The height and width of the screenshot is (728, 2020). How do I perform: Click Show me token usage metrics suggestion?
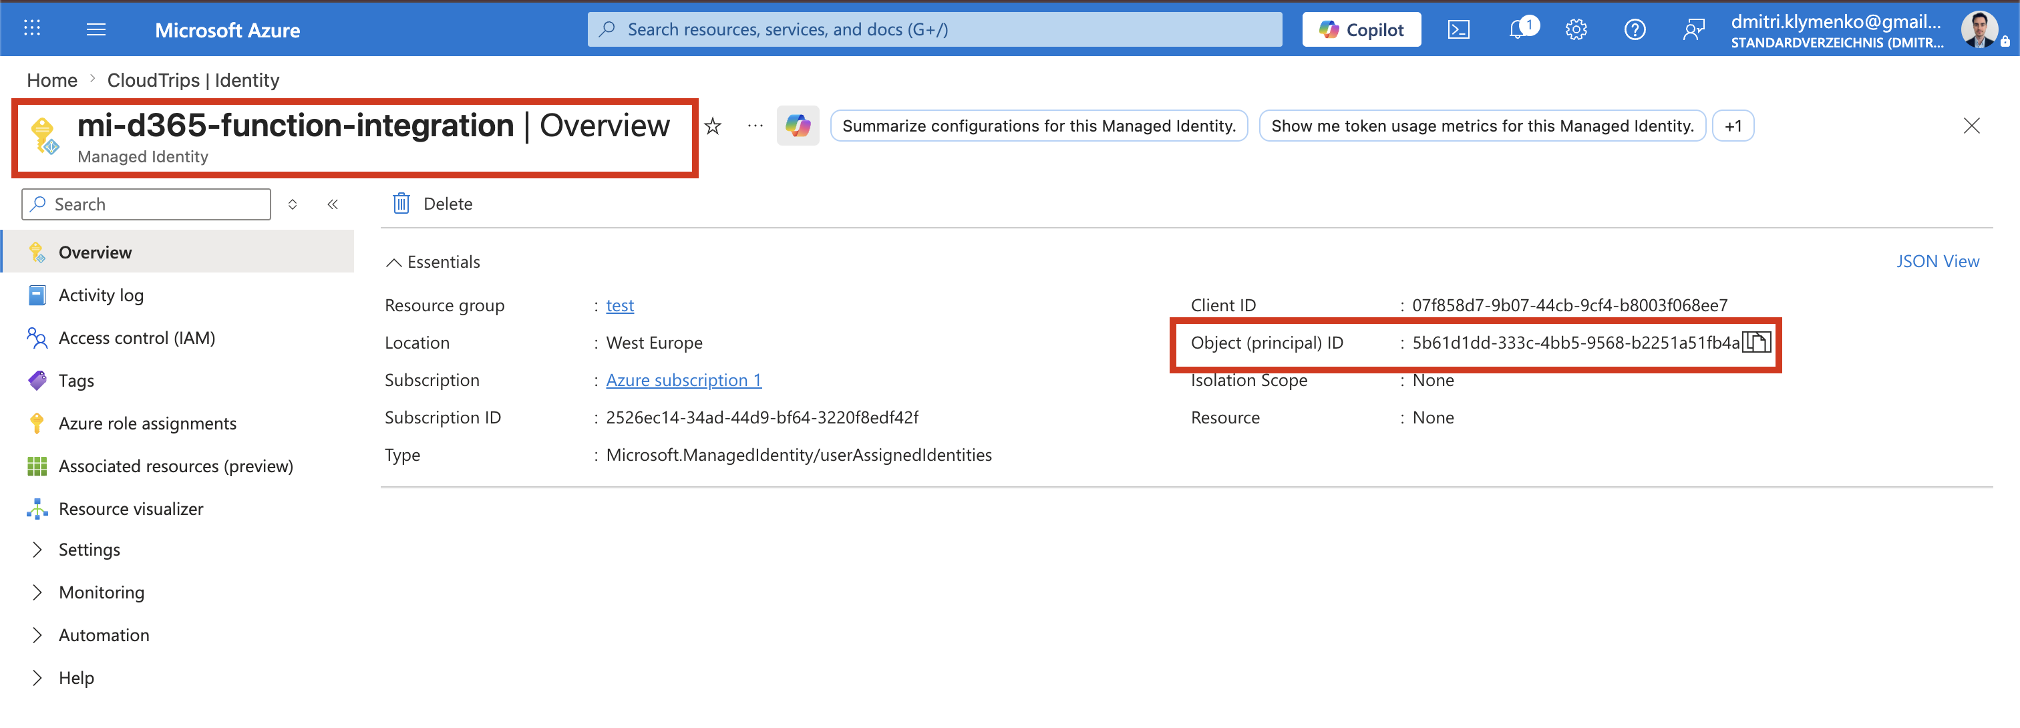pos(1482,126)
